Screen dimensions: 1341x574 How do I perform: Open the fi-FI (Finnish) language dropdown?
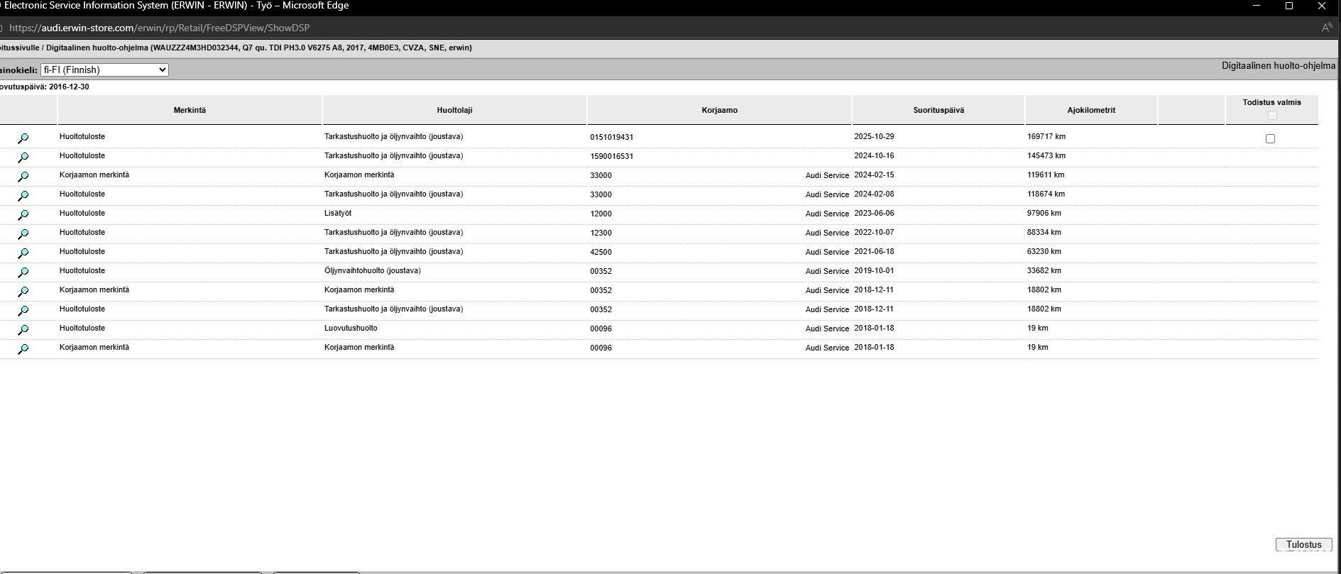pyautogui.click(x=104, y=70)
